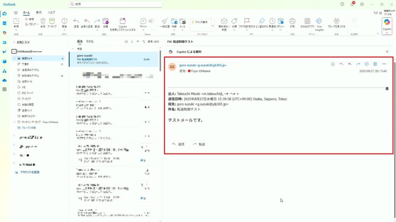The image size is (396, 222).
Task: Click the アーカイブ (Archive) ribbon icon
Action: click(x=52, y=22)
